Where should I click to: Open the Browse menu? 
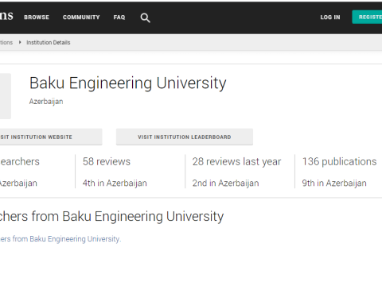click(37, 17)
